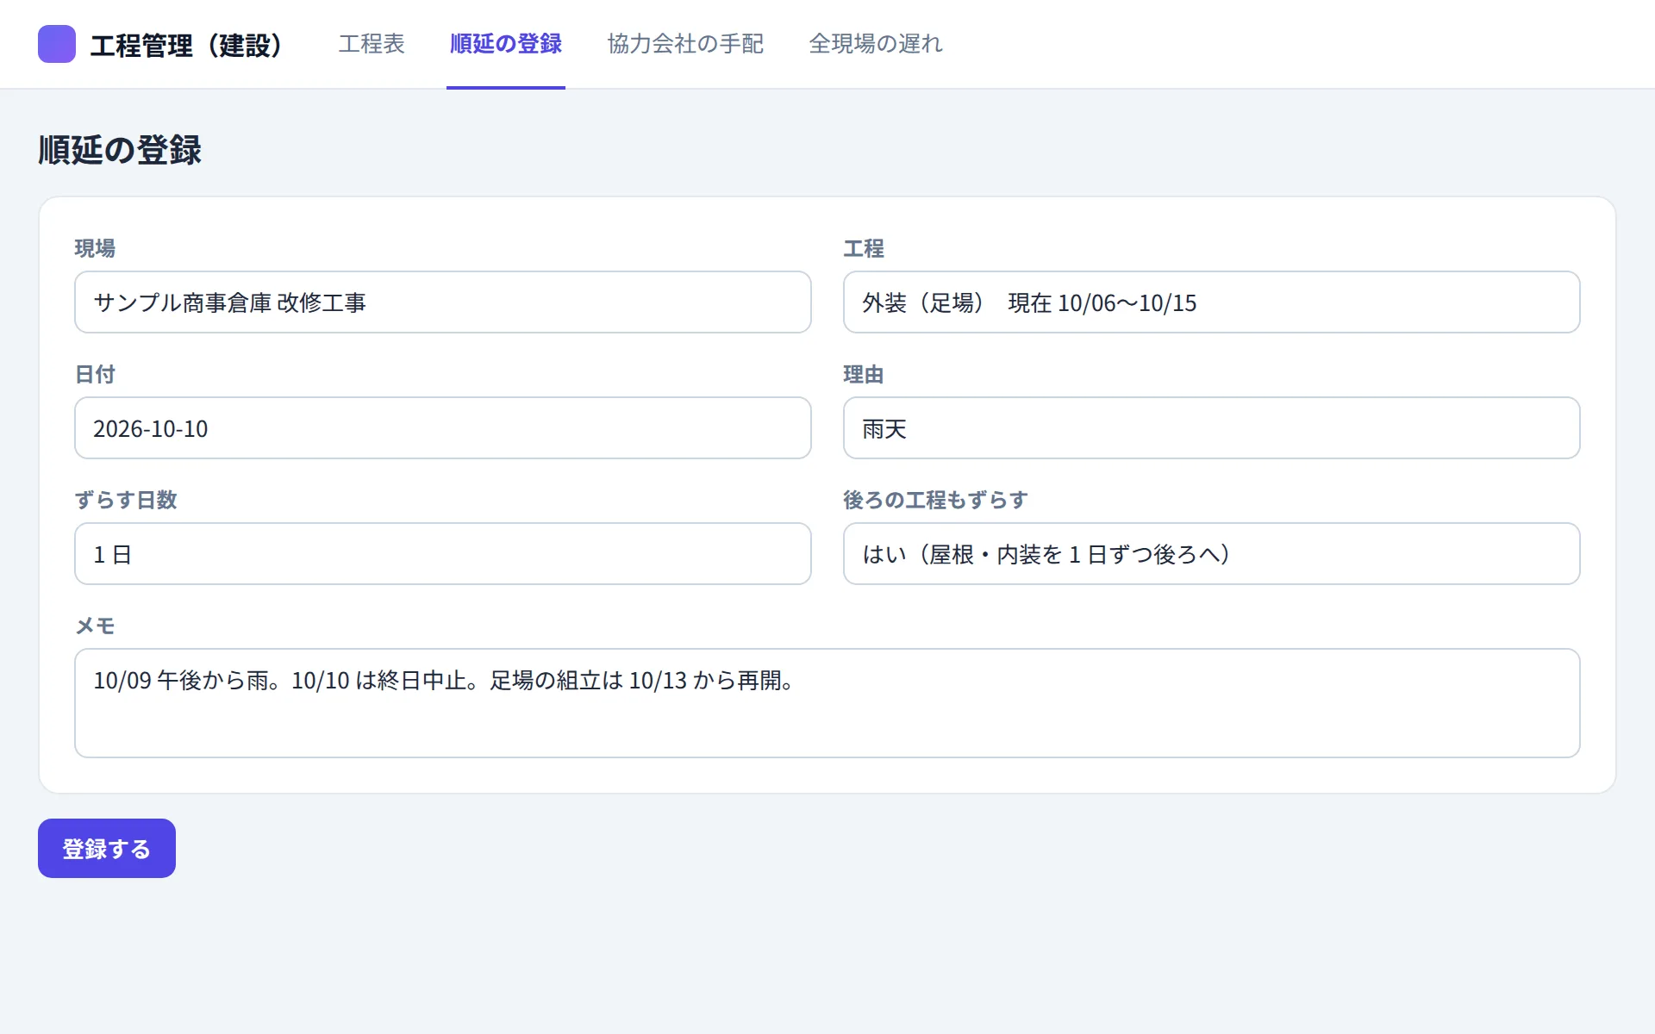Click the purple app logo icon
1655x1034 pixels.
(57, 44)
